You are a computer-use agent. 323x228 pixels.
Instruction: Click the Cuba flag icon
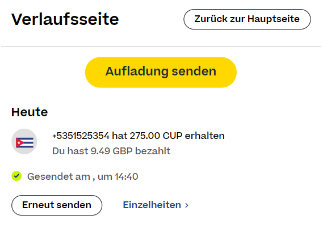(x=24, y=142)
